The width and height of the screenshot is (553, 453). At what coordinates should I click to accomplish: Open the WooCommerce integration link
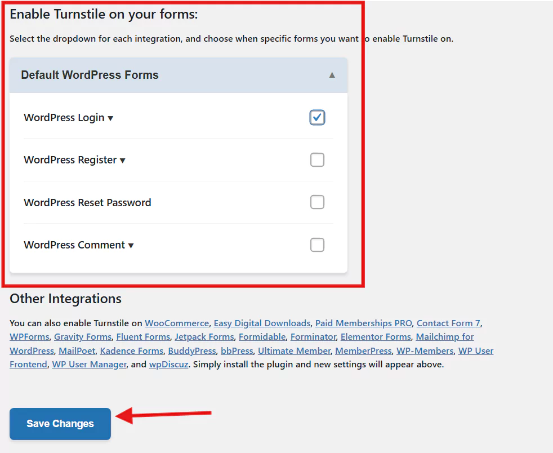[x=177, y=323]
